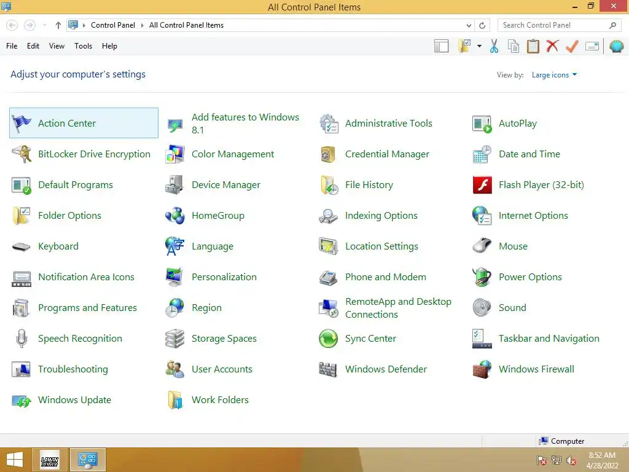Open the Device Manager icon
This screenshot has height=472, width=629.
point(175,185)
